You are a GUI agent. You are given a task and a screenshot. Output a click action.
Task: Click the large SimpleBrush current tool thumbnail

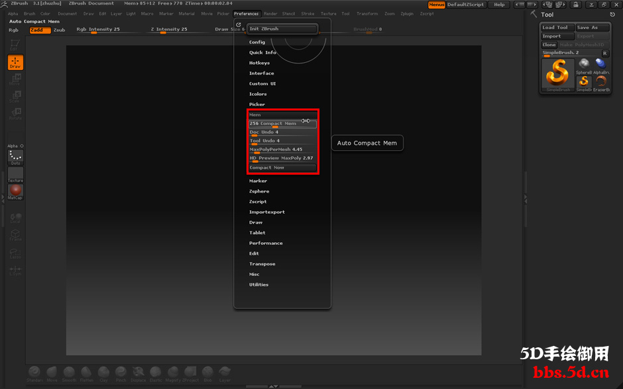click(x=558, y=75)
